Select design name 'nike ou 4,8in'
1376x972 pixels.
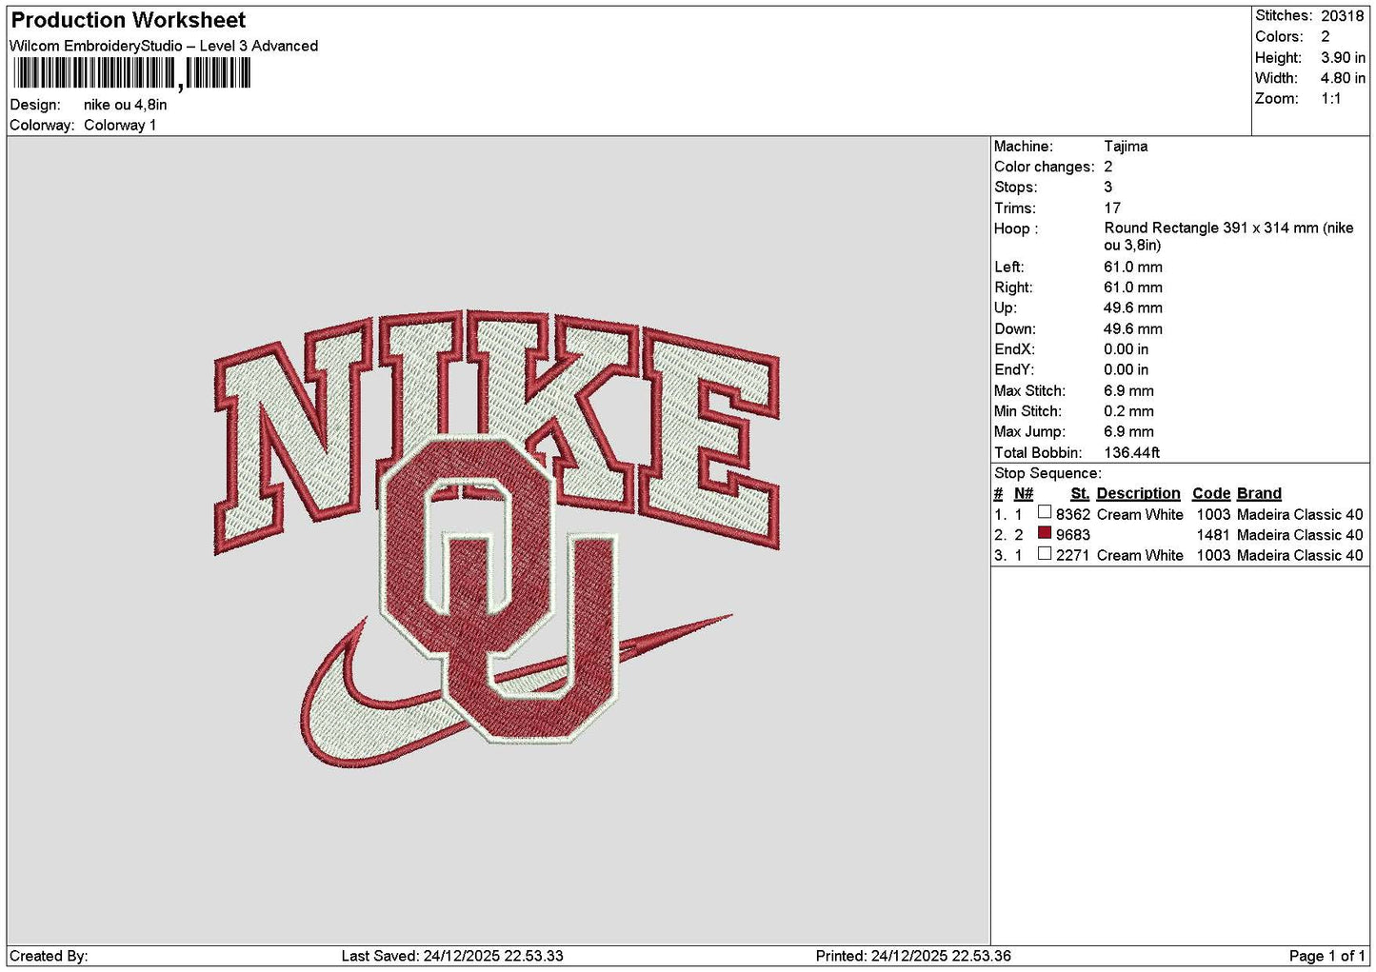125,105
